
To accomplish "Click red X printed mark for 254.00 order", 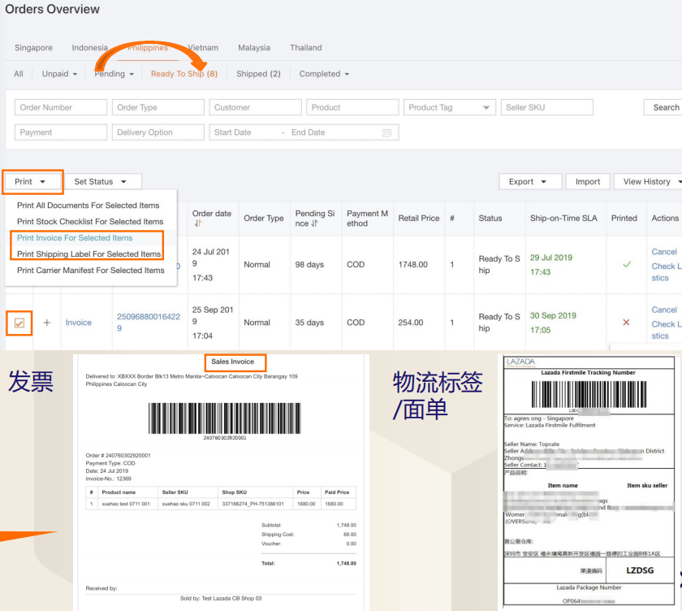I will pyautogui.click(x=626, y=323).
